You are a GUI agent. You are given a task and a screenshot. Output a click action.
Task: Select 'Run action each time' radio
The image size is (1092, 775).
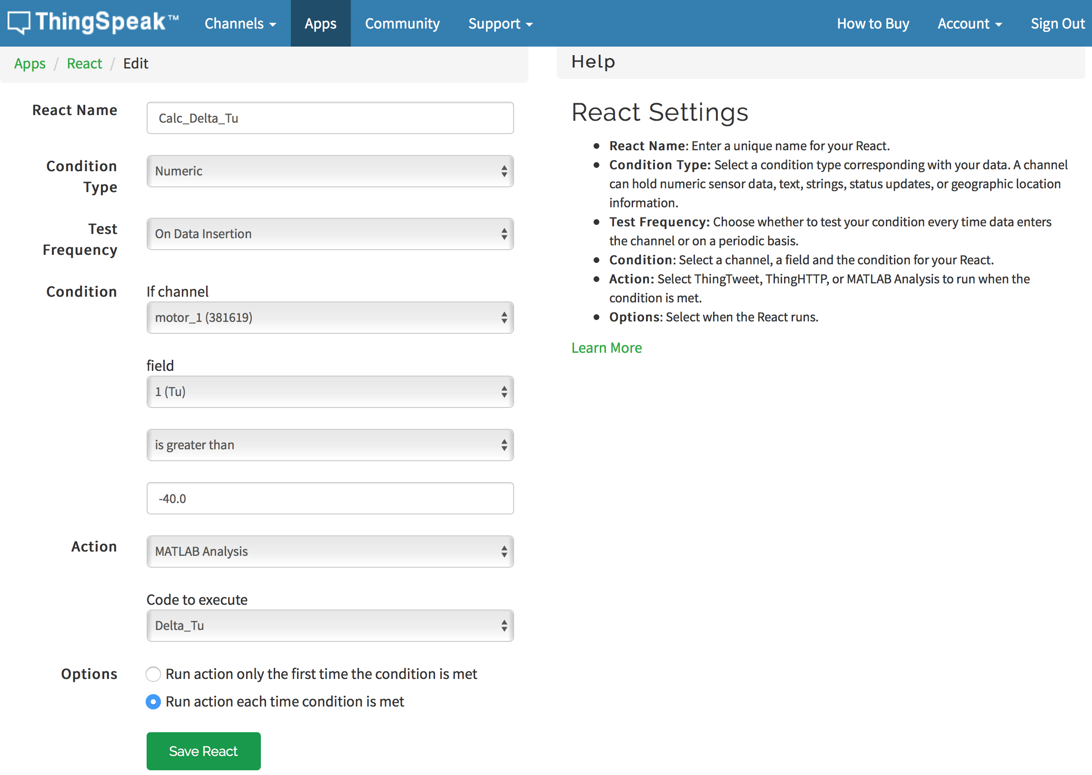(153, 701)
